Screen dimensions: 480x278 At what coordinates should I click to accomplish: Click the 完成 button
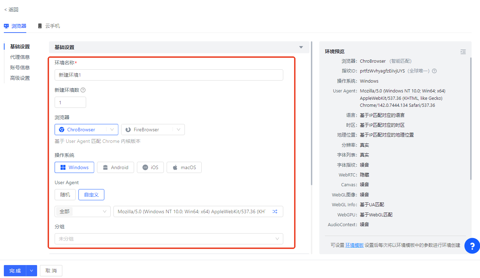[x=15, y=271]
